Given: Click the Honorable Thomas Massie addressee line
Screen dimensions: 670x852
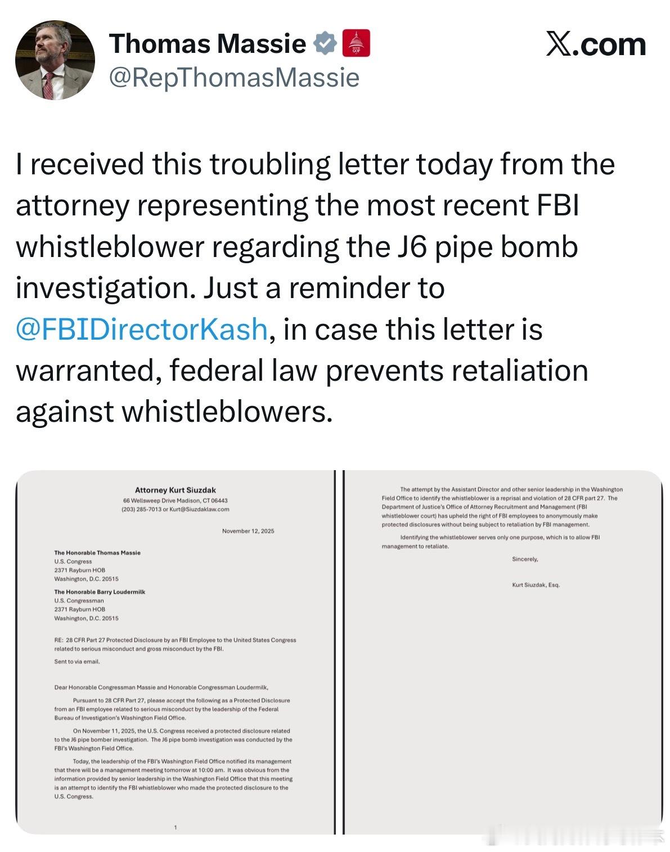Looking at the screenshot, I should click(97, 553).
